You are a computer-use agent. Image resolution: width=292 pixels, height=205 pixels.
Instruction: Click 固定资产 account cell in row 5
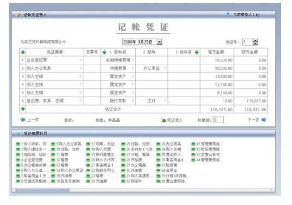[x=118, y=93]
